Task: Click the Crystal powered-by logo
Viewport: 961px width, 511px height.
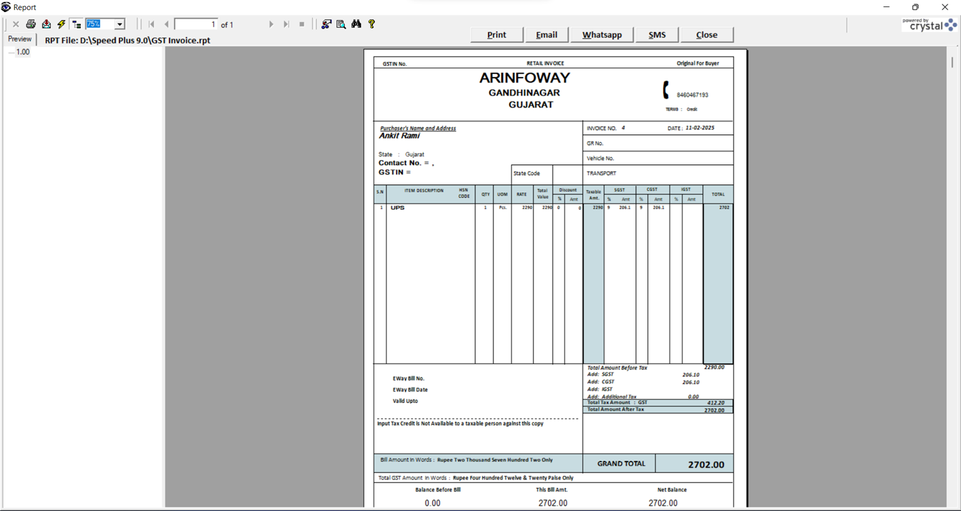Action: tap(929, 25)
